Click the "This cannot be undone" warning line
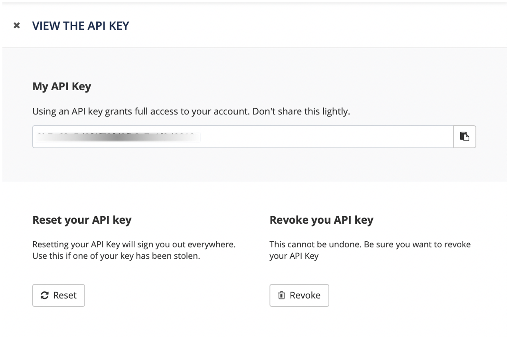526x351 pixels. tap(370, 244)
